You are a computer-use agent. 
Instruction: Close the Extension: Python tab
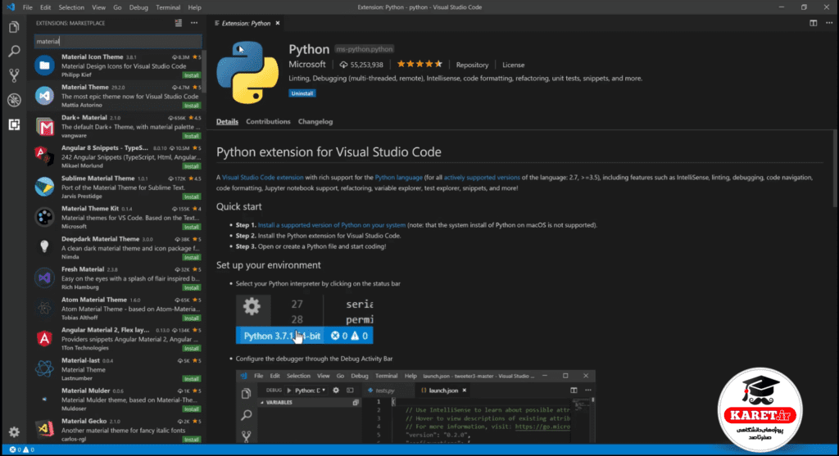pos(278,23)
